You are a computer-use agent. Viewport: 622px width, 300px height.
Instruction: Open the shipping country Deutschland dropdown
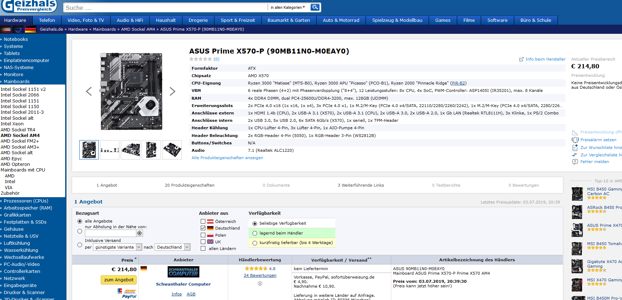click(x=173, y=247)
